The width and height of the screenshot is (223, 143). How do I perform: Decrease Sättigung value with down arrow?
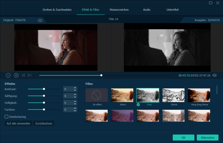[75, 97]
